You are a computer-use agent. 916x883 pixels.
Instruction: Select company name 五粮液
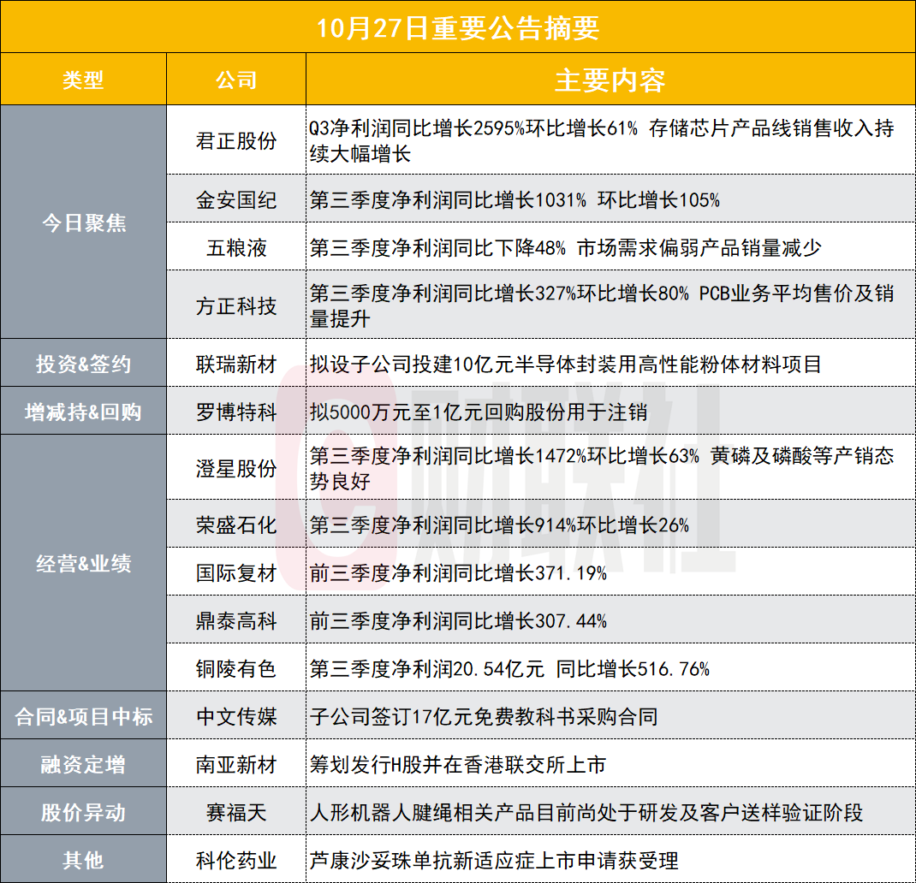(236, 247)
